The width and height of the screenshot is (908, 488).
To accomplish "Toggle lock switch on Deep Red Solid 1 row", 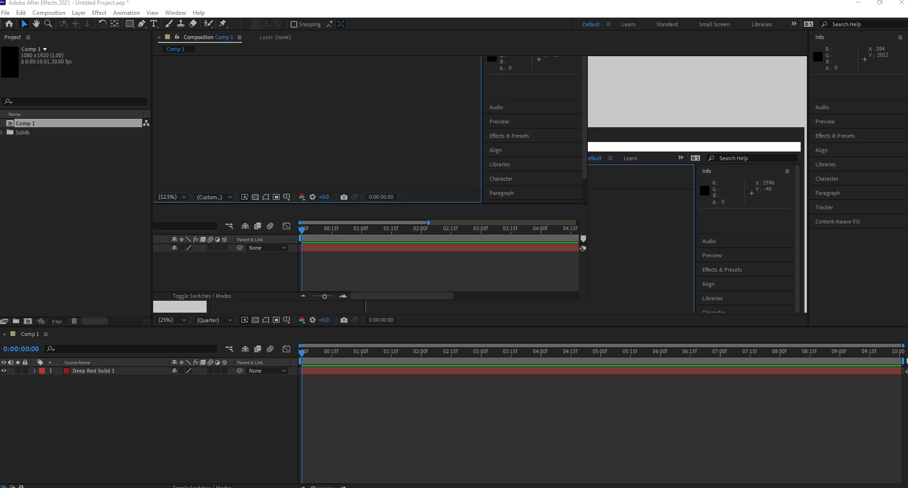I will (x=25, y=371).
